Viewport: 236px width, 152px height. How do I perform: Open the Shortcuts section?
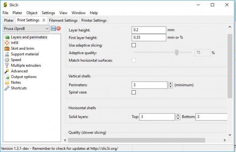pos(19,88)
